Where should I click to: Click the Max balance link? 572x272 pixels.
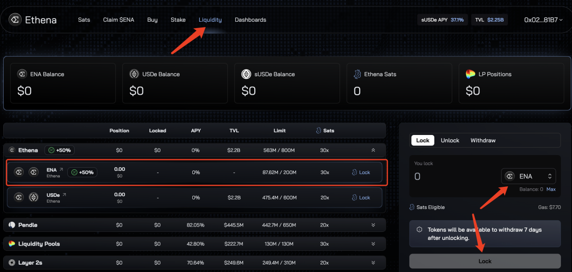tap(551, 189)
